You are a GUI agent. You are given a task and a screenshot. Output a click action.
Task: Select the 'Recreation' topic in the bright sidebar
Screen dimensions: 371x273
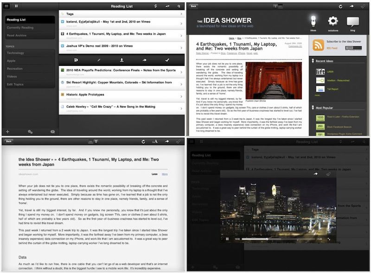point(30,69)
